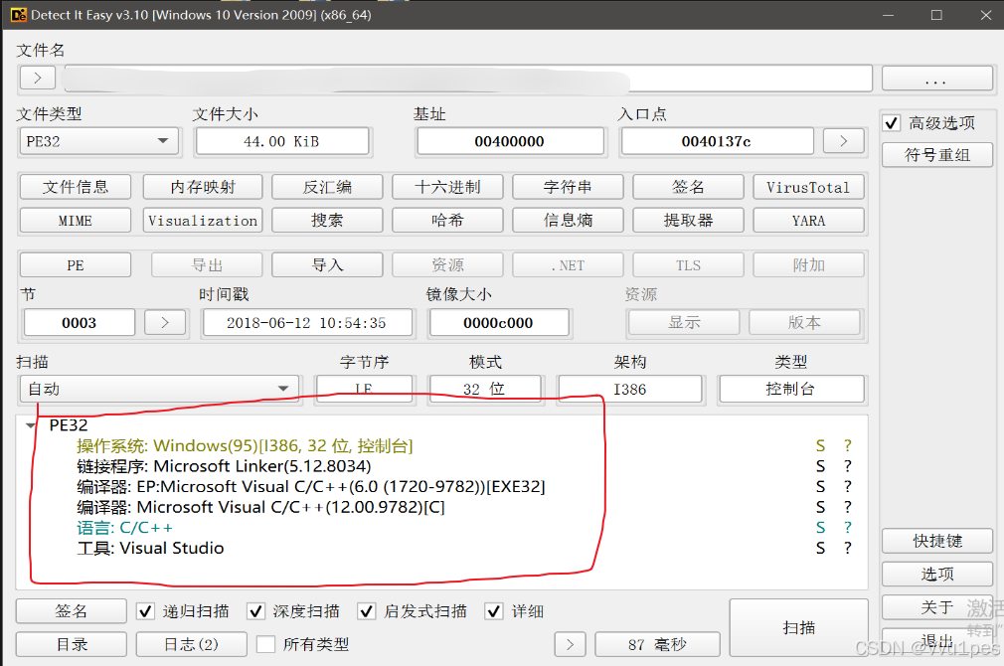Click the file size field 44.00 KiB
The width and height of the screenshot is (1004, 666).
click(x=282, y=141)
